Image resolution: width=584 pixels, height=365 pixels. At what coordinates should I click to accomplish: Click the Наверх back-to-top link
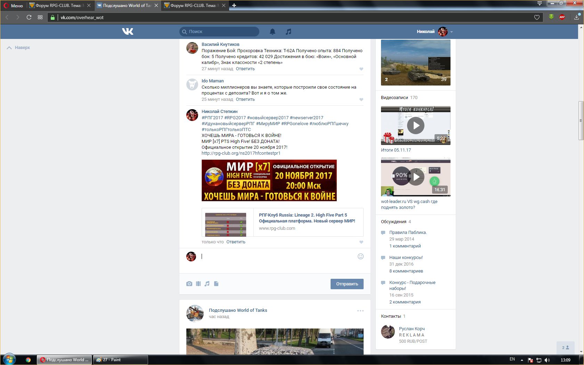(x=18, y=48)
